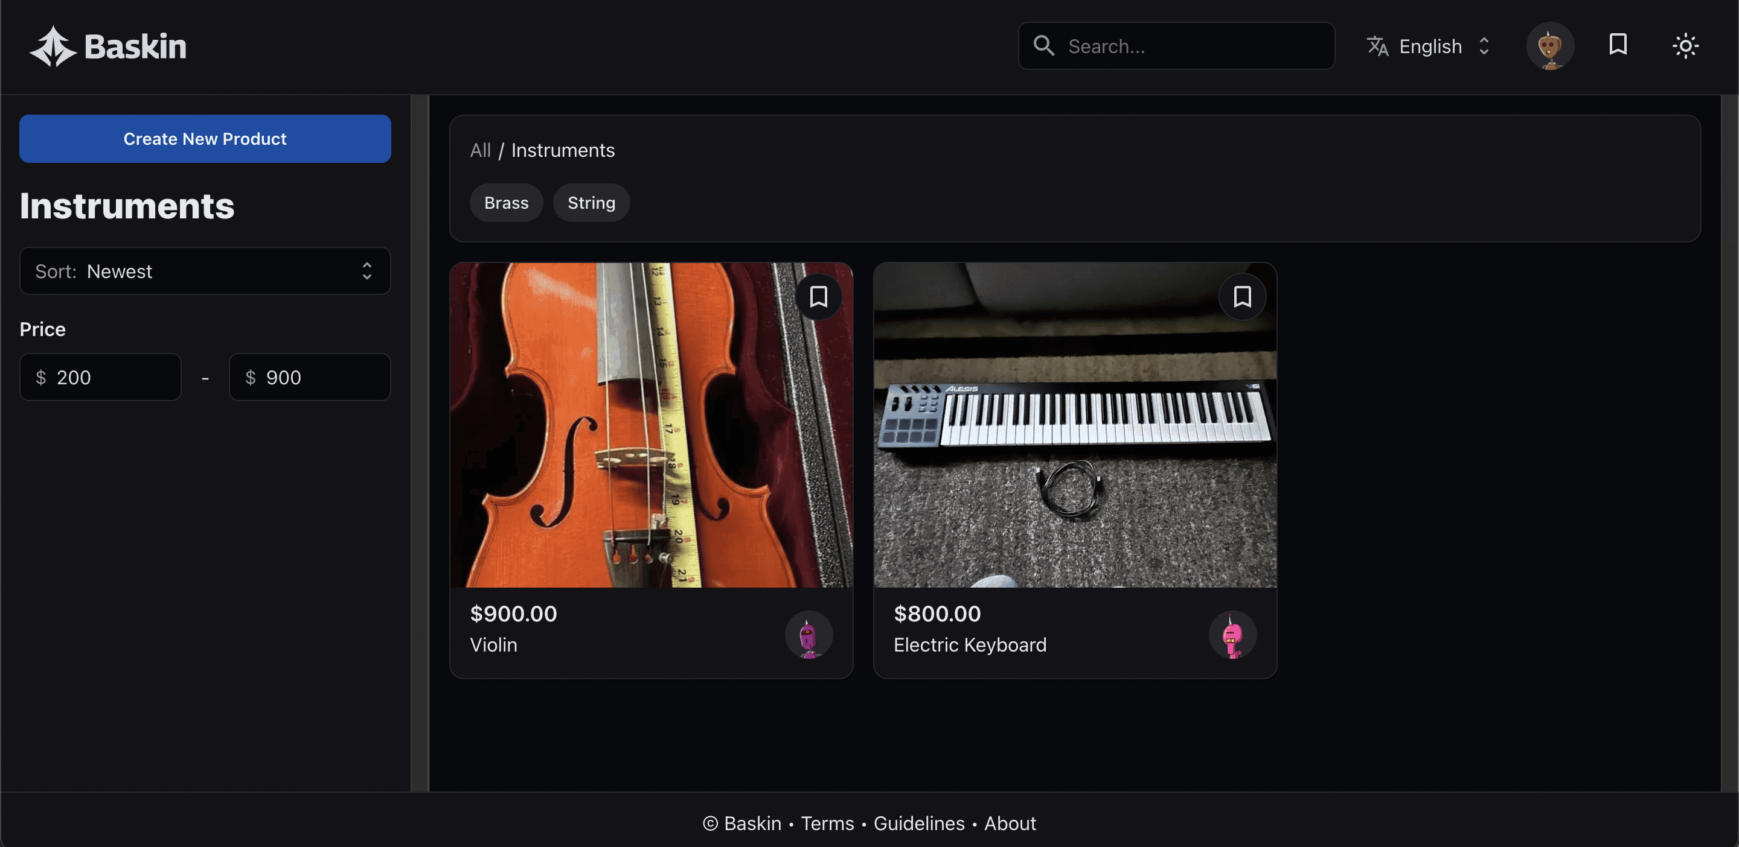The image size is (1739, 847).
Task: Open saved bookmarks in header
Action: (1618, 45)
